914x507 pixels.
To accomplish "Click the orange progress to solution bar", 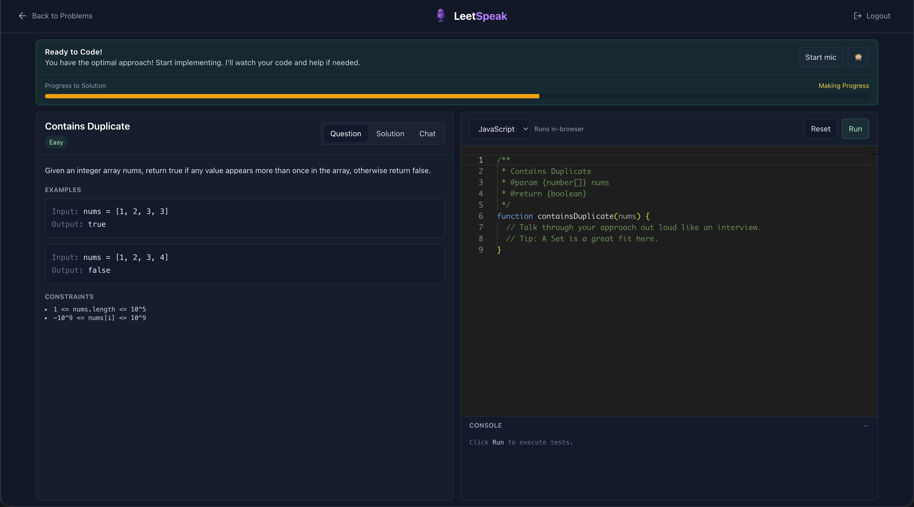I will click(292, 96).
